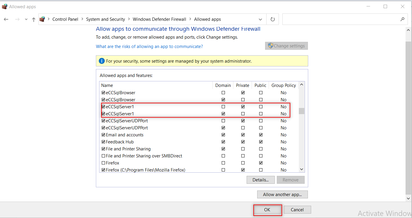The height and width of the screenshot is (218, 412).
Task: Navigate to System and Security breadcrumb
Action: tap(106, 19)
